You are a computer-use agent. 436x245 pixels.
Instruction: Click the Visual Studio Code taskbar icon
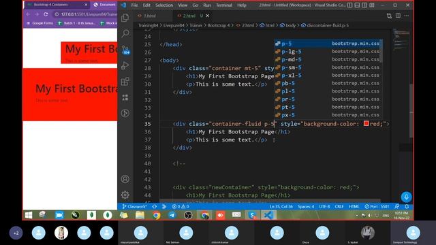pos(268,215)
